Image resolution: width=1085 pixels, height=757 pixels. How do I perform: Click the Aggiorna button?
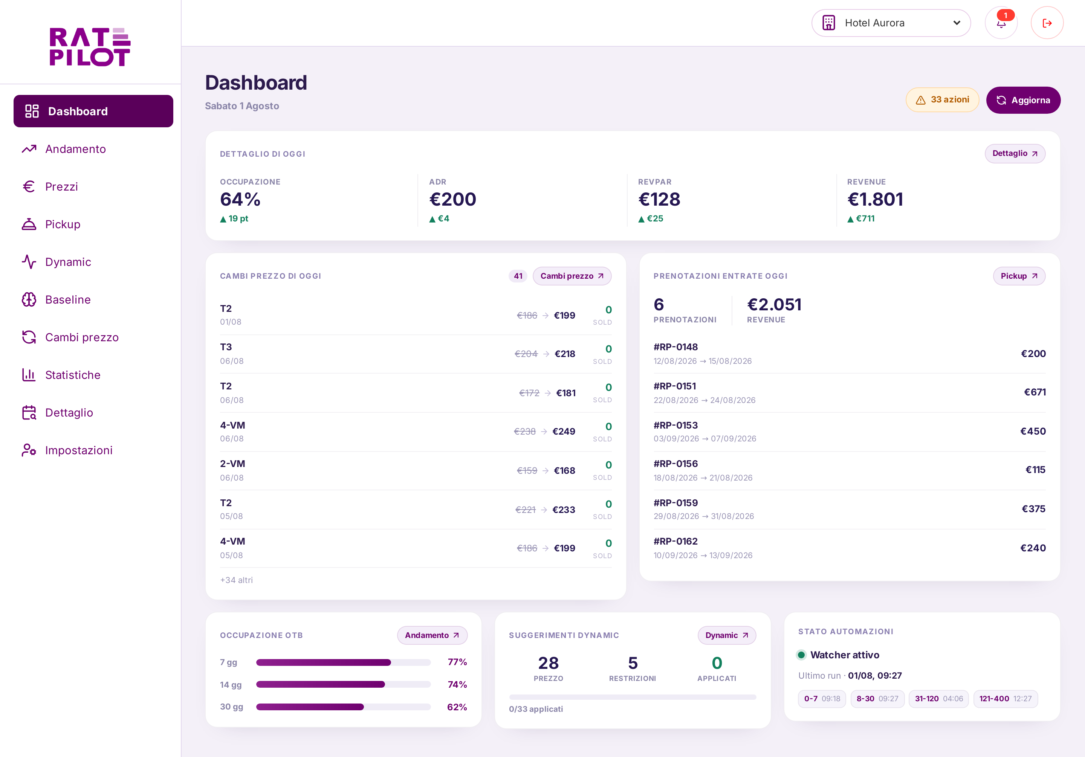[x=1023, y=100]
